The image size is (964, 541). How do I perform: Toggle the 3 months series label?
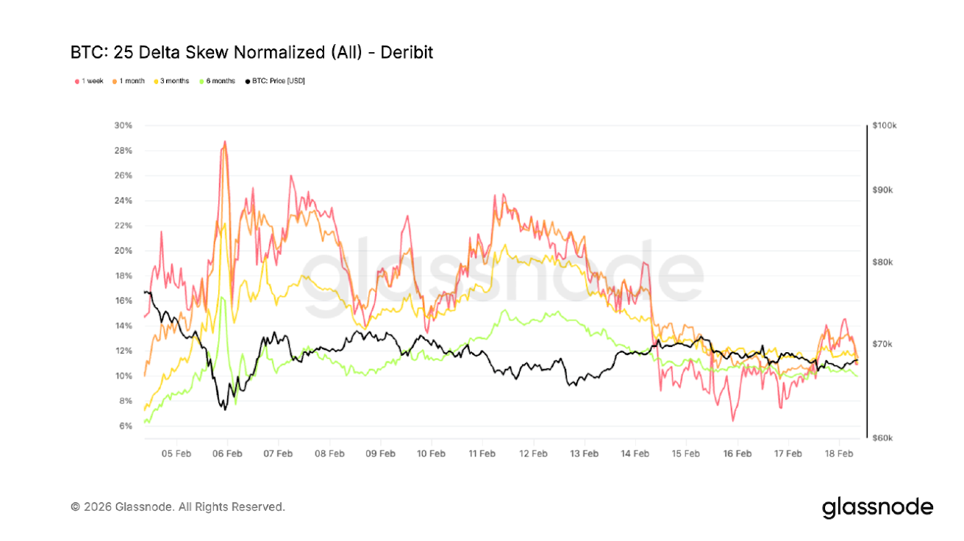click(175, 81)
